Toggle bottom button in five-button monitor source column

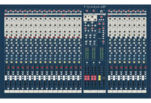click(x=103, y=38)
